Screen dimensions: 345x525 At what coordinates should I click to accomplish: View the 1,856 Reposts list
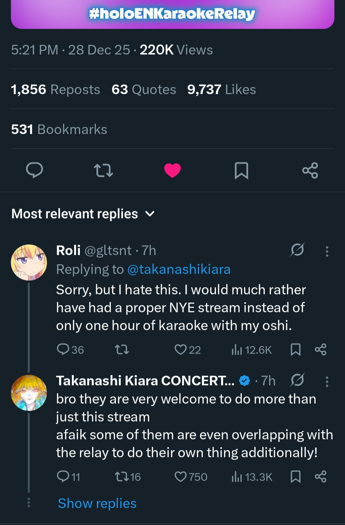pyautogui.click(x=56, y=89)
